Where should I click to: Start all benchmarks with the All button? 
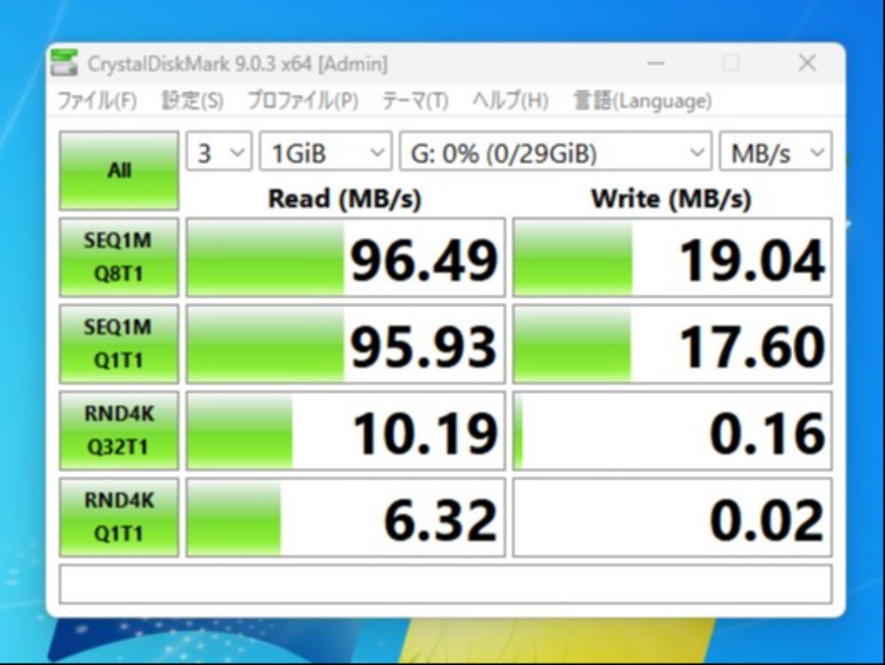[119, 171]
